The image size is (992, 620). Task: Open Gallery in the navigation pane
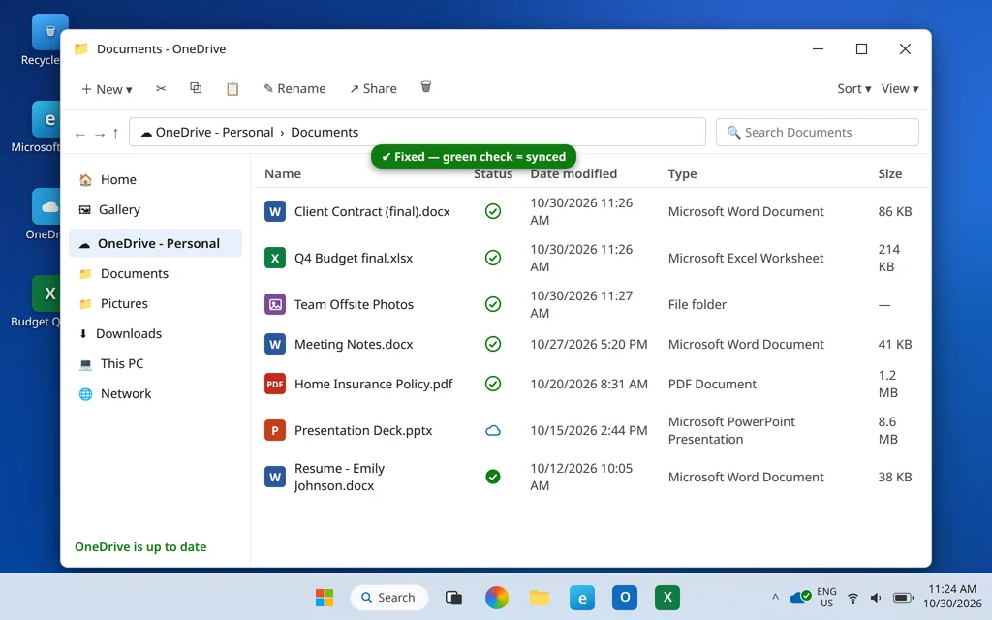click(x=155, y=209)
